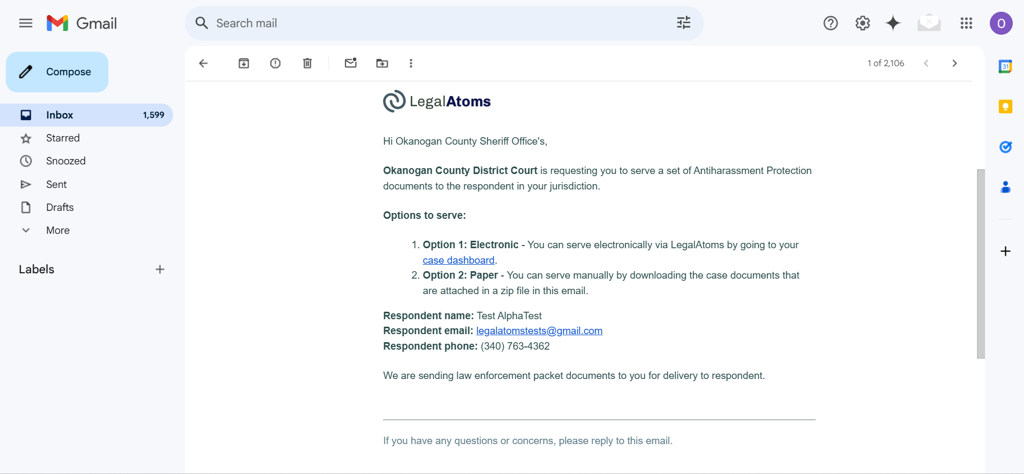Click the respondent name Test AlphaTest
The height and width of the screenshot is (474, 1024).
point(509,315)
